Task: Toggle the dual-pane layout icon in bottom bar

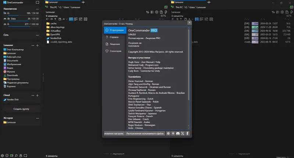Action: [12, 155]
